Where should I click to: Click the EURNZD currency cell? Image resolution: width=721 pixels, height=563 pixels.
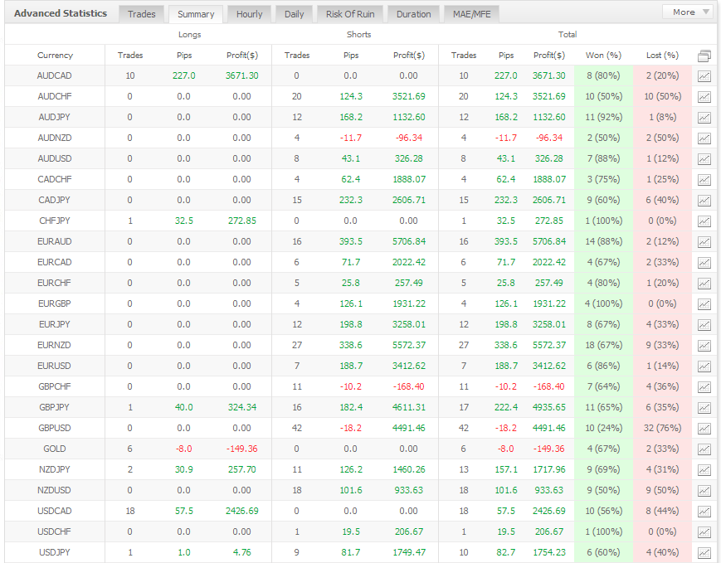pyautogui.click(x=54, y=345)
